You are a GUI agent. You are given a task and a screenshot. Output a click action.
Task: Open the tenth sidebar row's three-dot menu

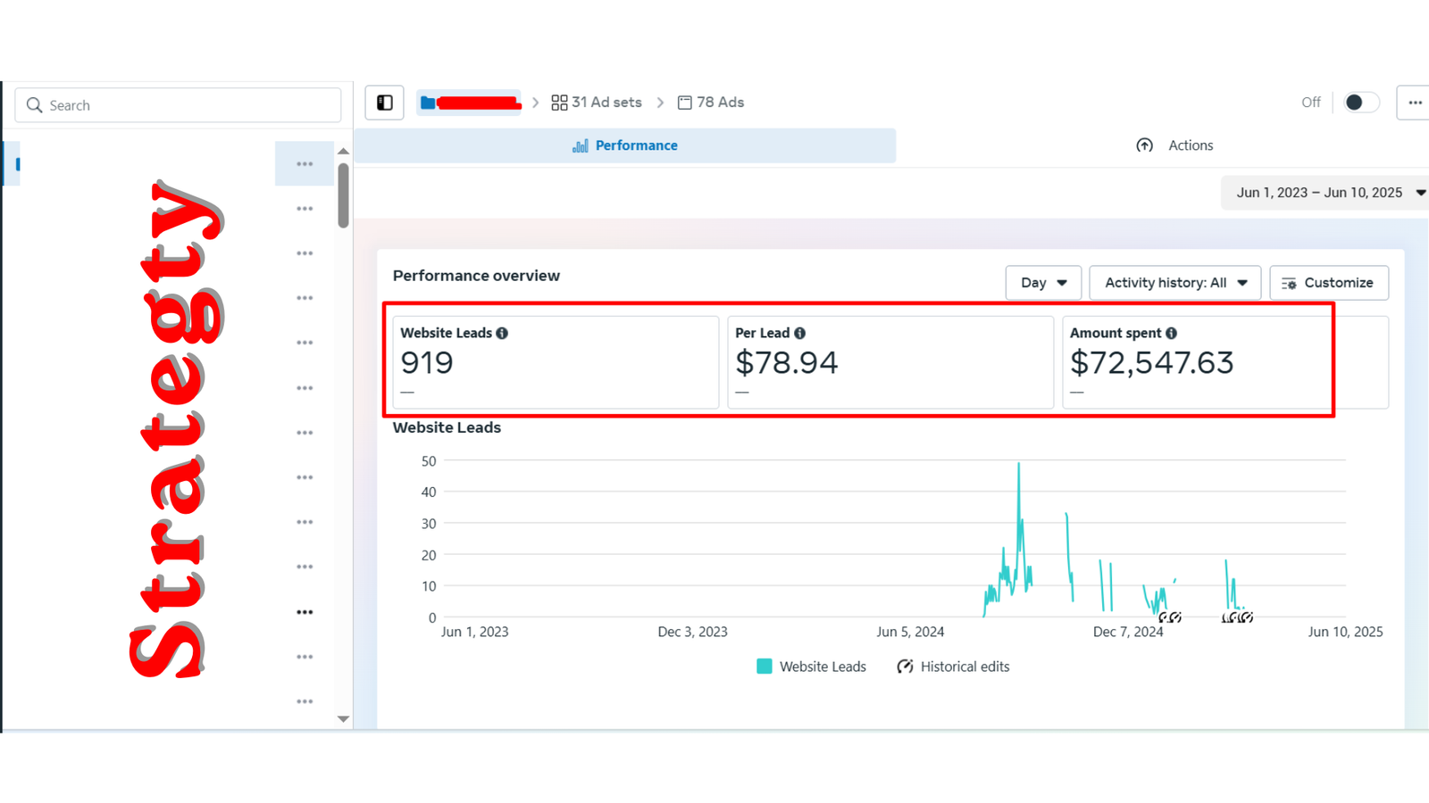click(305, 567)
